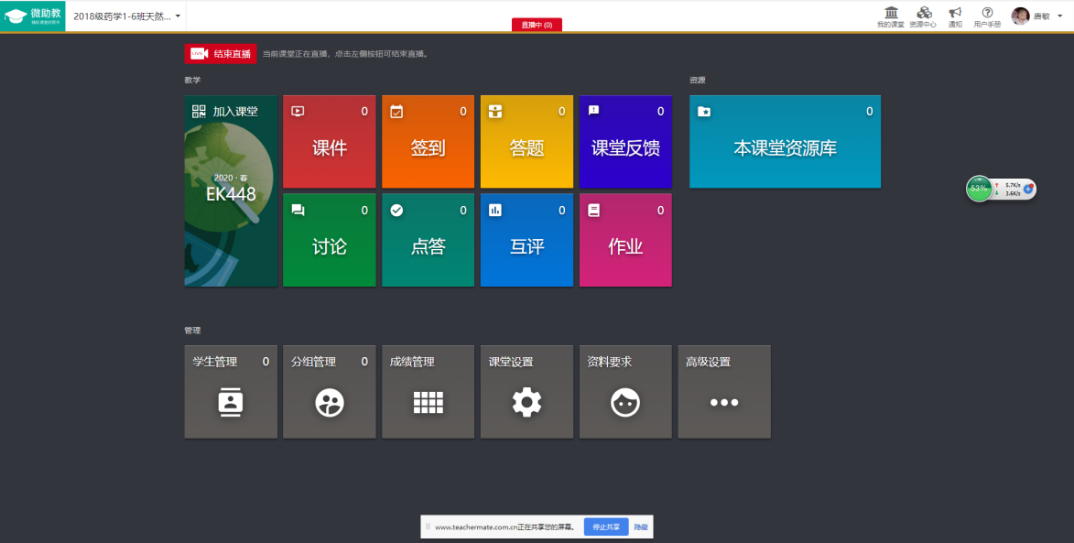Click 停止共享 to stop screen sharing
Image resolution: width=1074 pixels, height=543 pixels.
606,527
